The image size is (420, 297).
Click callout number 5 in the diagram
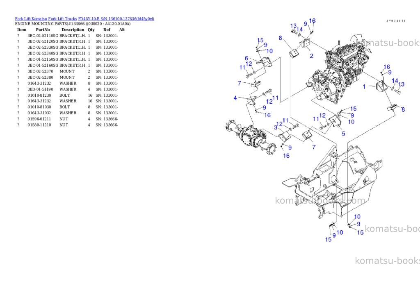click(343, 134)
